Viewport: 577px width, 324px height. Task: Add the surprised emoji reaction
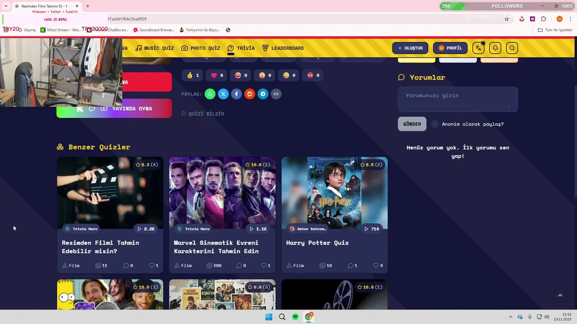click(x=265, y=75)
